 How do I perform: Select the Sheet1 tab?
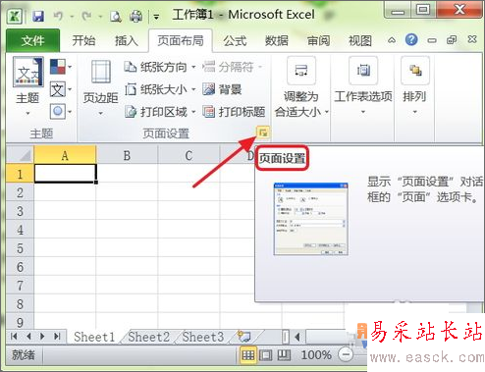tap(94, 337)
